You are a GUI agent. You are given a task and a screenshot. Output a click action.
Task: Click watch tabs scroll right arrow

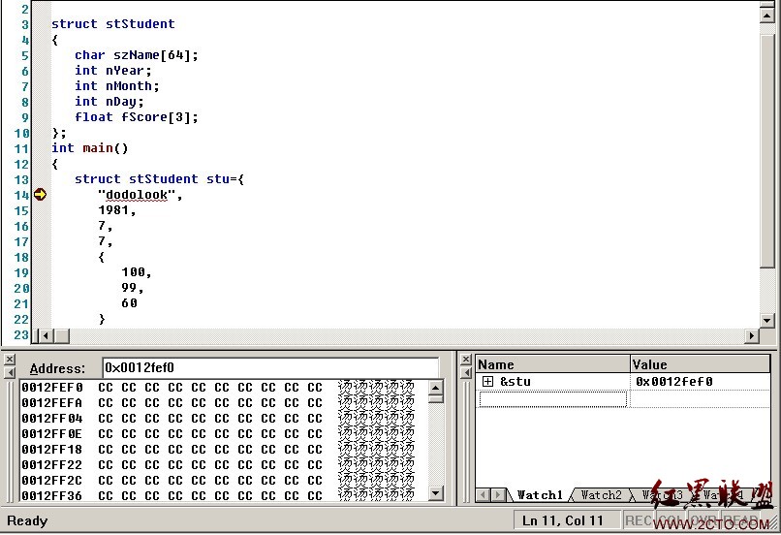497,495
